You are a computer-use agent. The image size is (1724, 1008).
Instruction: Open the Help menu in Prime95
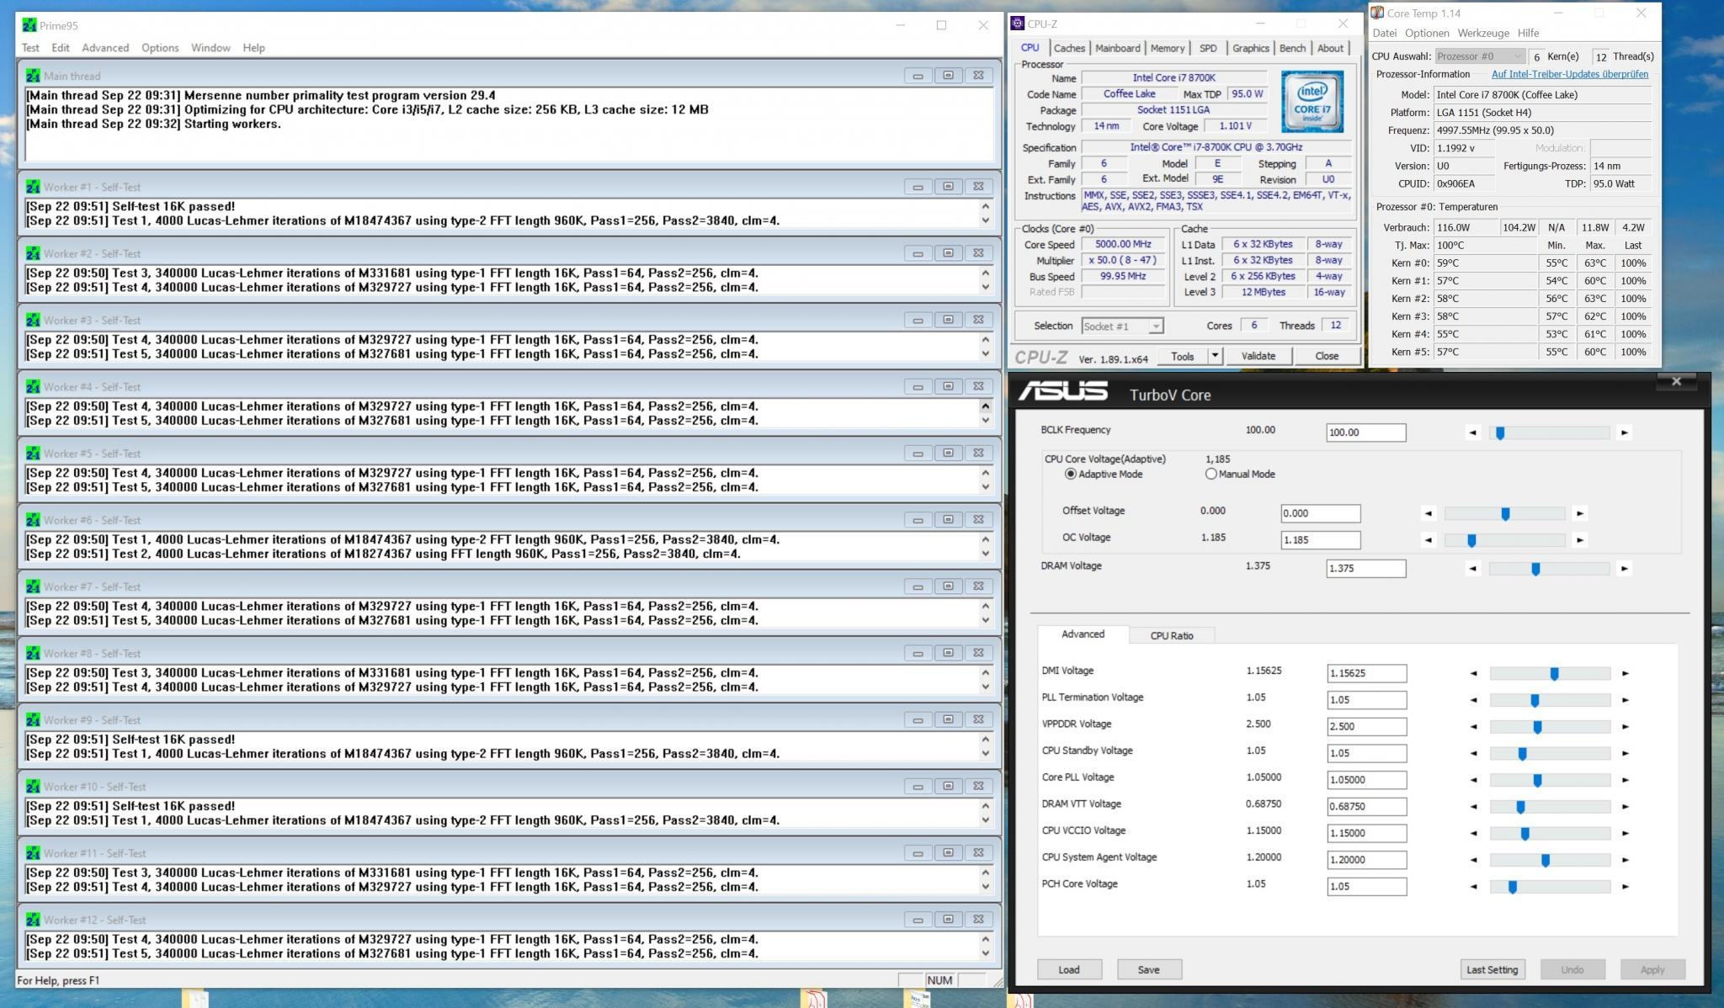pyautogui.click(x=253, y=48)
